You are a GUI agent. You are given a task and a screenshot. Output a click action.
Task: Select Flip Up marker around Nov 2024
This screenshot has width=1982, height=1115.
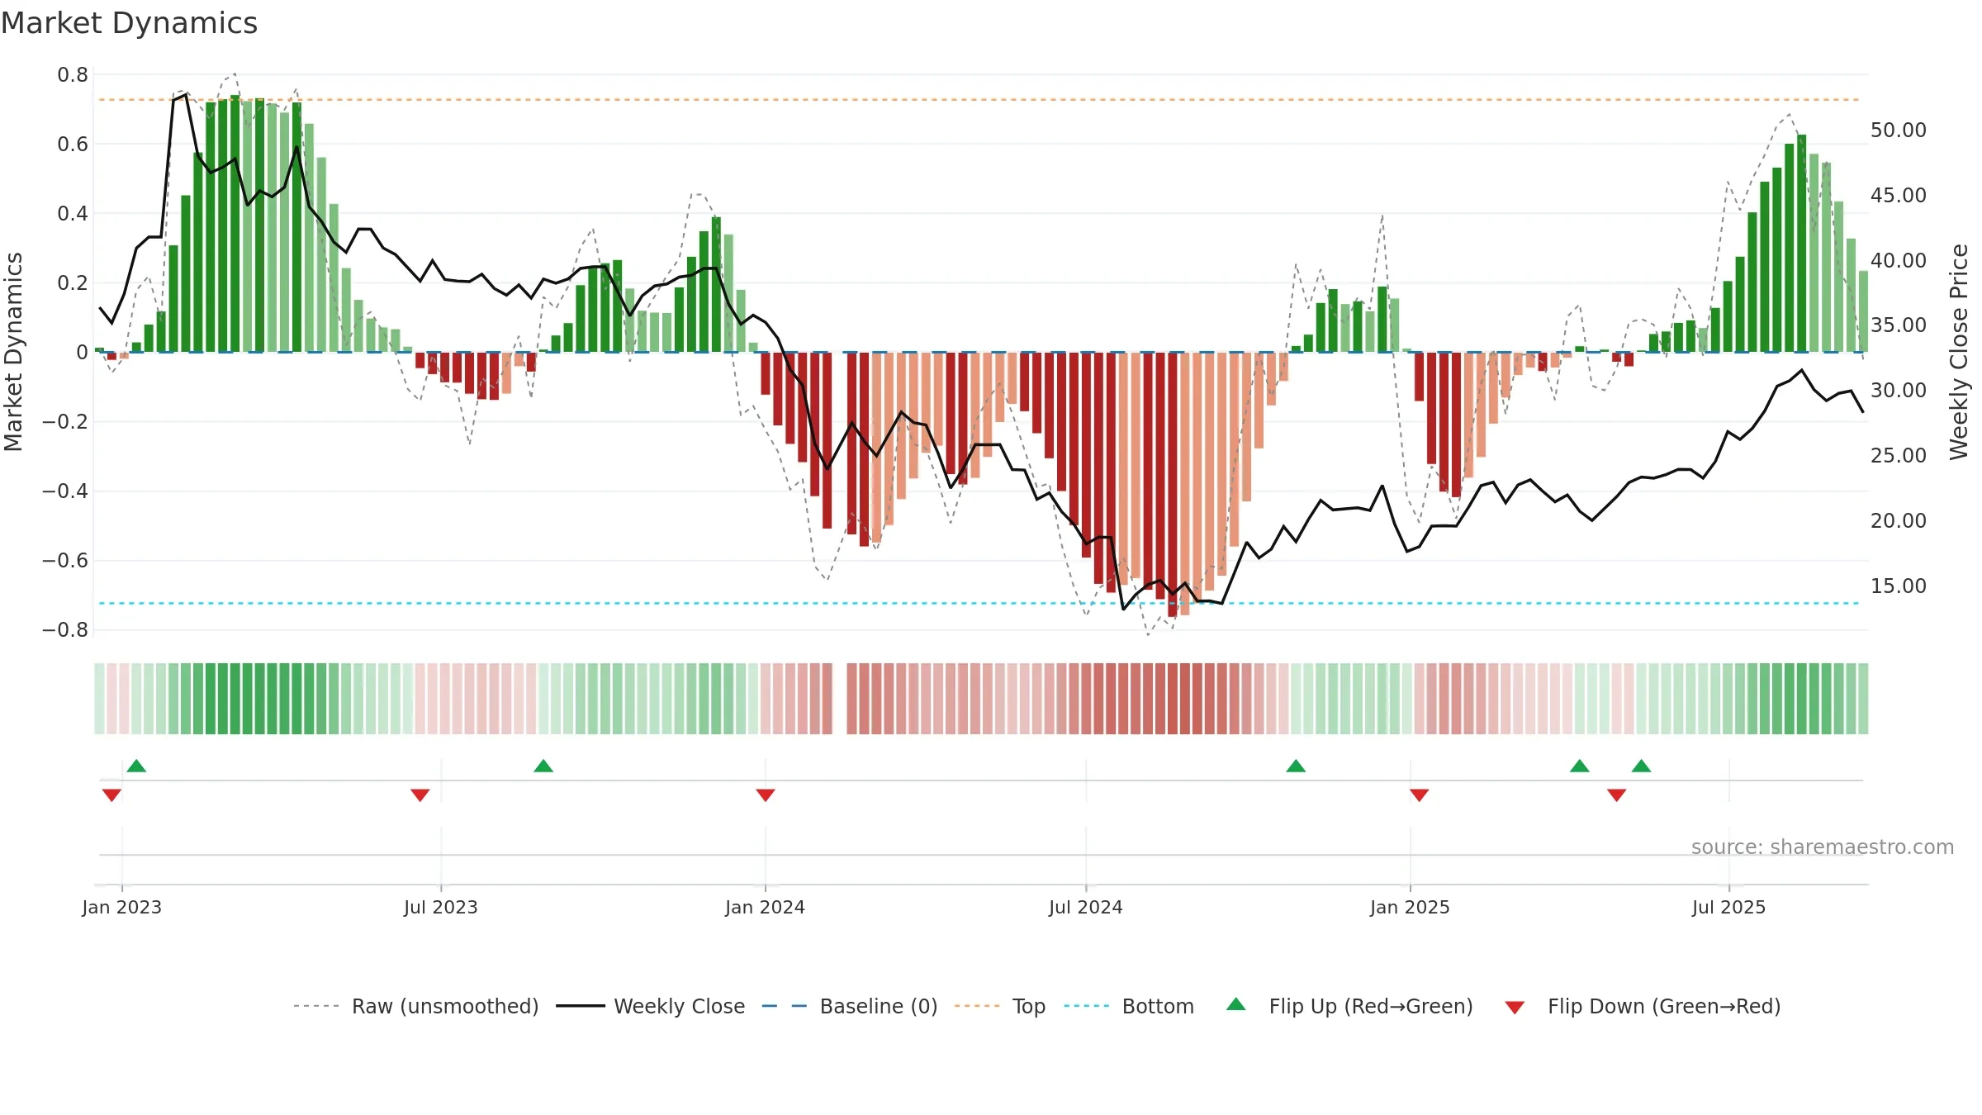[x=1296, y=766]
